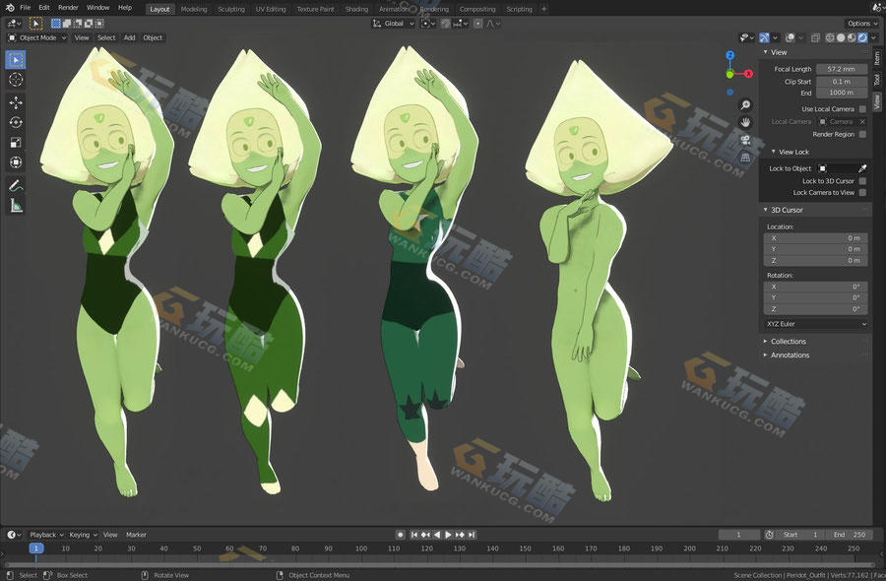Click Clip Start value field

(842, 82)
